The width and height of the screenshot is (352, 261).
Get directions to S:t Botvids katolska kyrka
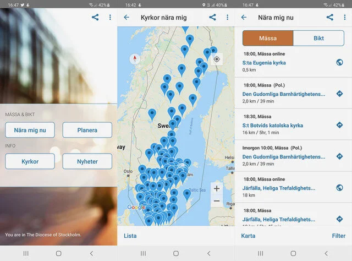coord(340,125)
